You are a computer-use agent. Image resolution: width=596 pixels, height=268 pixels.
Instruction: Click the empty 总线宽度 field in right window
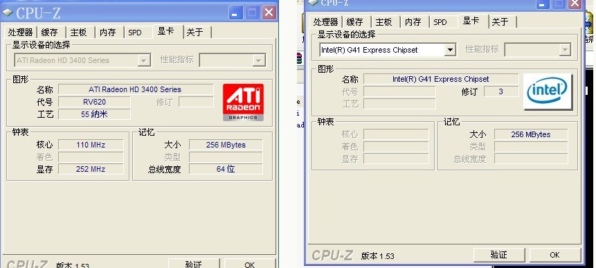531,159
